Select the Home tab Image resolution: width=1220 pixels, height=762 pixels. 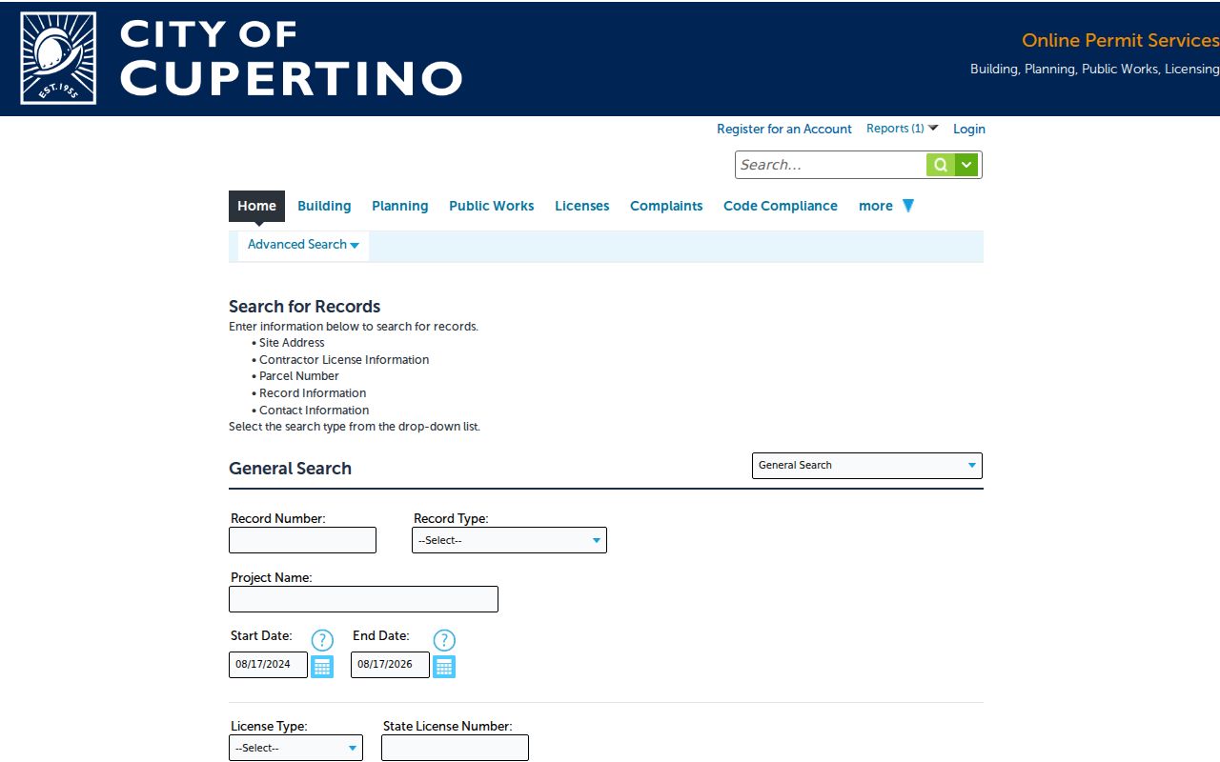click(256, 206)
